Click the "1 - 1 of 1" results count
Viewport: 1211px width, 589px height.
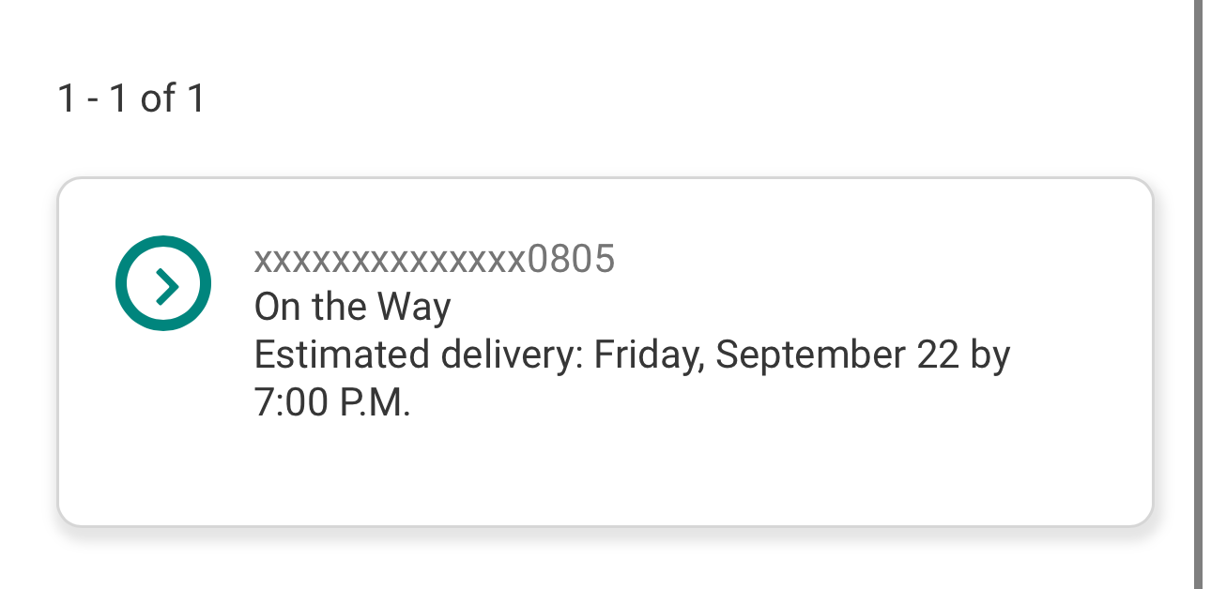click(x=130, y=98)
